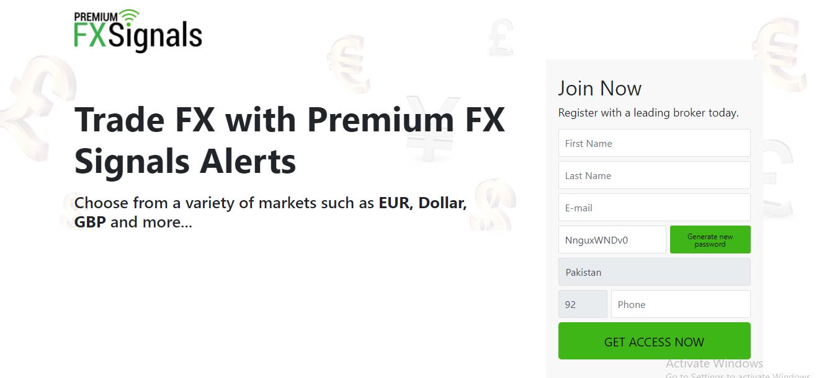Click into the E-mail field
837x378 pixels.
[654, 208]
